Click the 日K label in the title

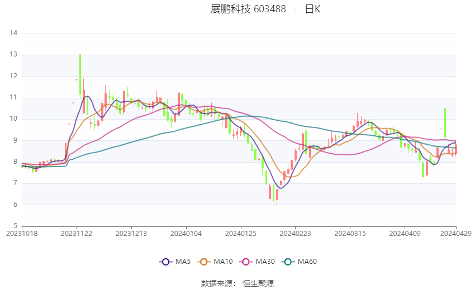312,9
